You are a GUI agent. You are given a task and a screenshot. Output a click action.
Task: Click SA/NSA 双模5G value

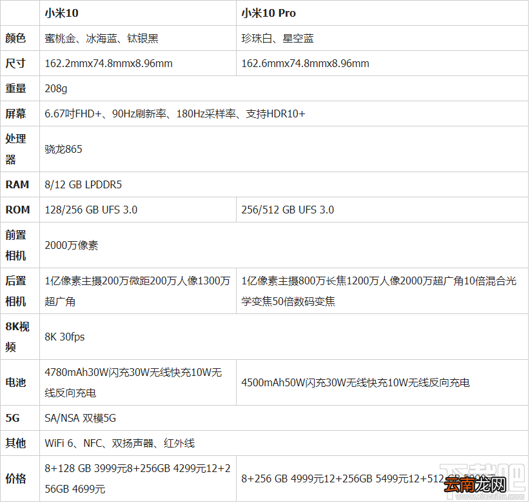pyautogui.click(x=81, y=418)
